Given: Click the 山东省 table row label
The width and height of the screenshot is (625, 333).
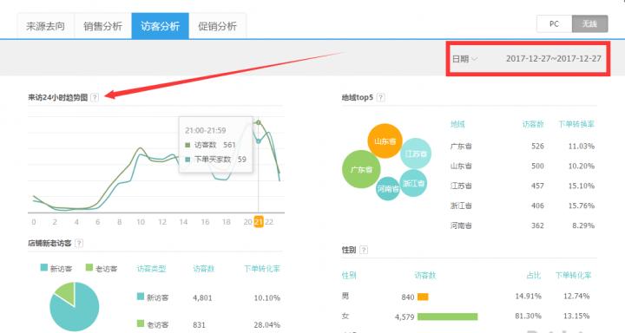Looking at the screenshot, I should coord(461,166).
